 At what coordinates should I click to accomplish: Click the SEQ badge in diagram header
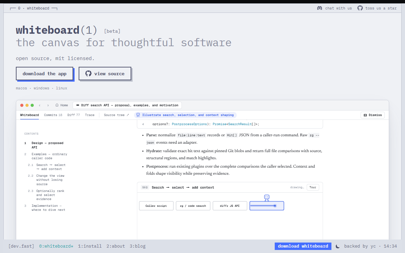145,187
